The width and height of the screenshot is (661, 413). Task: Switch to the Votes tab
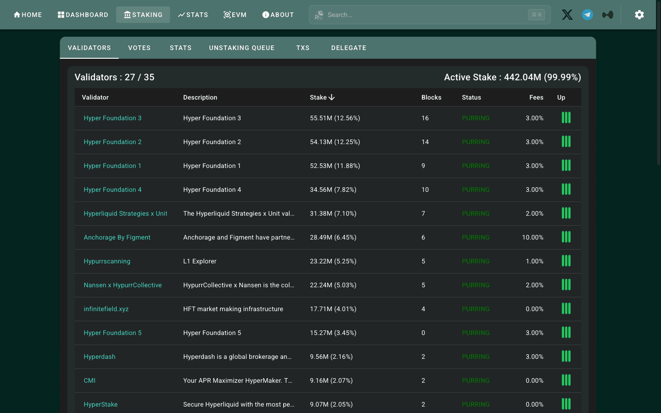click(140, 48)
